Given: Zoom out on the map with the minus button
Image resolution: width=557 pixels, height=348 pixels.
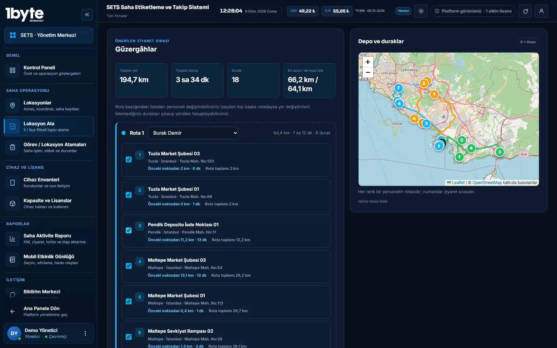Looking at the screenshot, I should point(368,72).
